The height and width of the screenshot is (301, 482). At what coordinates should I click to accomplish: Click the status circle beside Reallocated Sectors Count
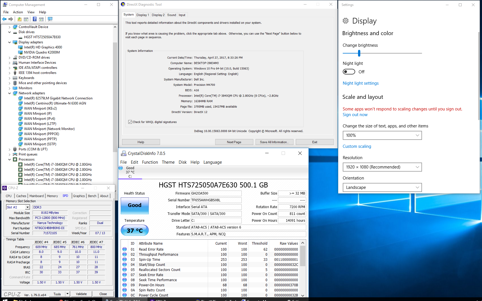pos(125,270)
